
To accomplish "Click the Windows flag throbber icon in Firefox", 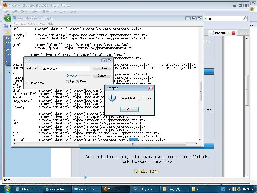I will coord(252,9).
